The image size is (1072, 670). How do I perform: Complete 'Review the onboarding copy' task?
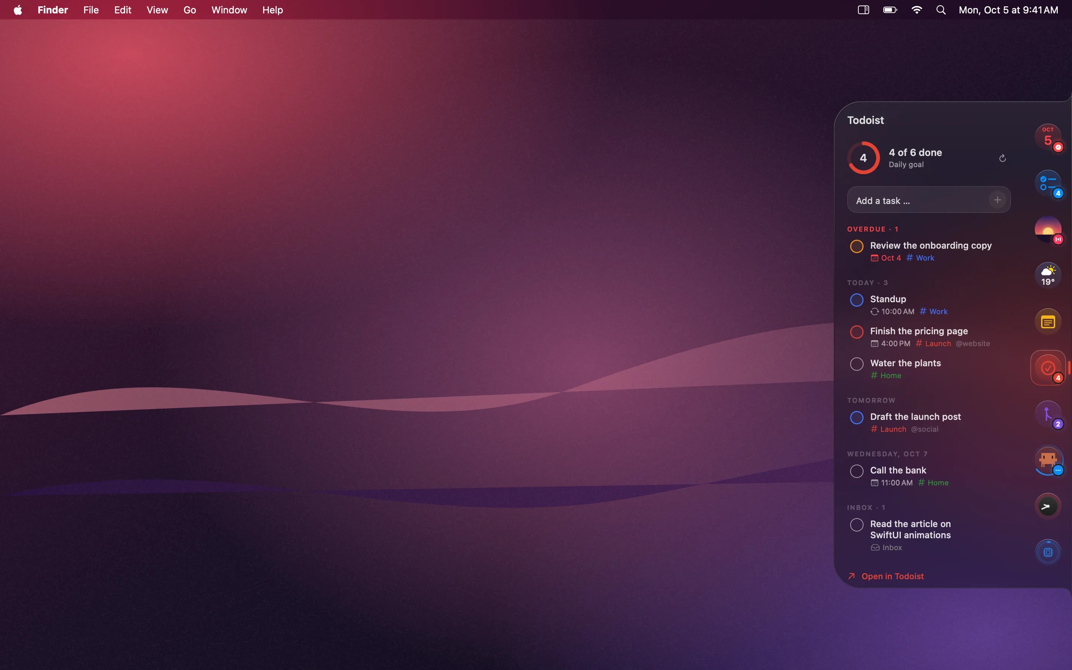857,246
